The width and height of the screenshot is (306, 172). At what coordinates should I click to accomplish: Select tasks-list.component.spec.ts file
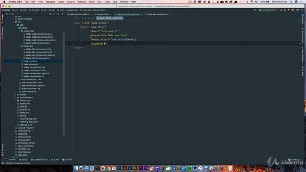(40, 55)
